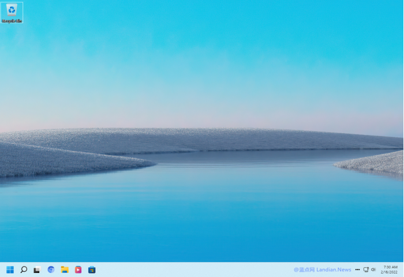Click the 7:30 AM clock time

(x=390, y=267)
